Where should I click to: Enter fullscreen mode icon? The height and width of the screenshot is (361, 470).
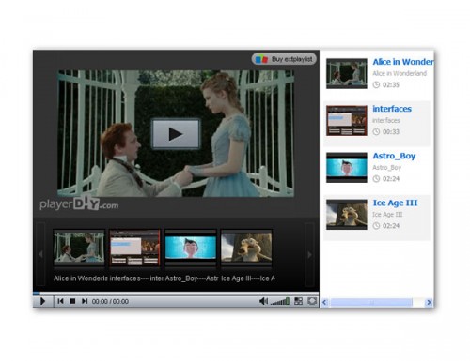[x=312, y=301]
